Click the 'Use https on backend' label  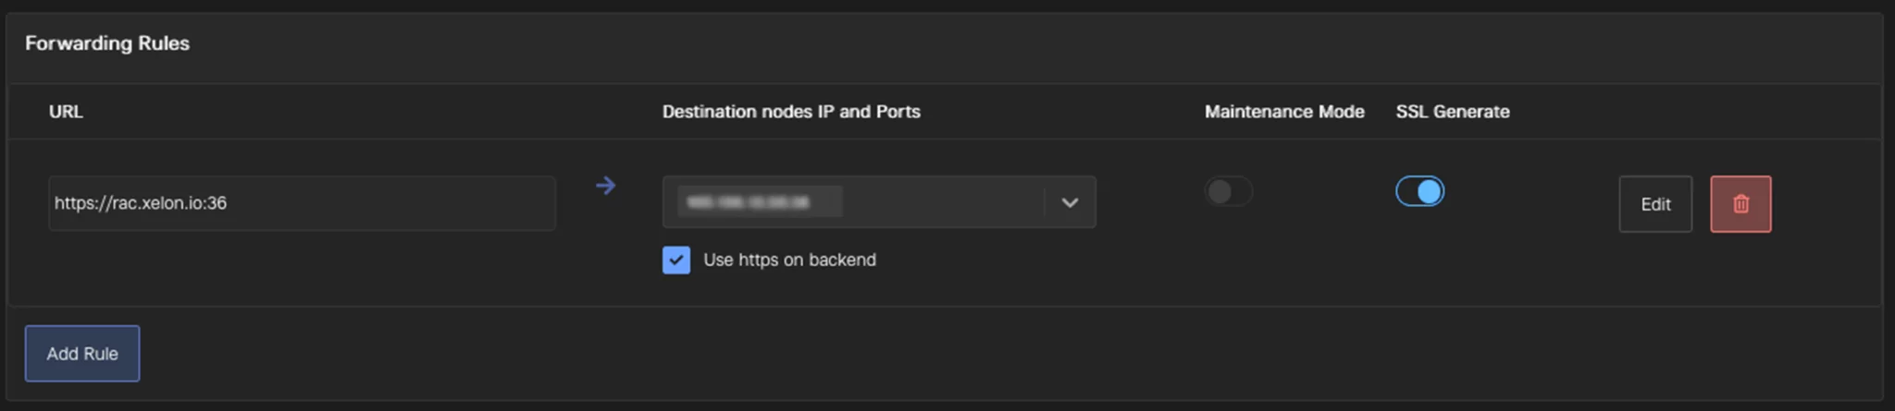pos(789,260)
